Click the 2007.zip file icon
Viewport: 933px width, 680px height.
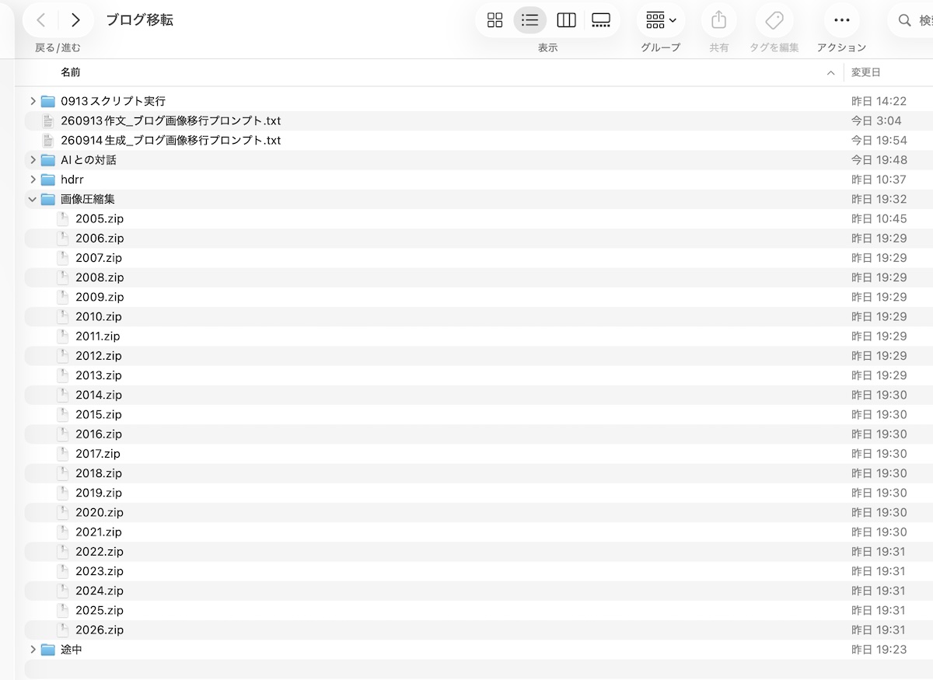tap(62, 258)
